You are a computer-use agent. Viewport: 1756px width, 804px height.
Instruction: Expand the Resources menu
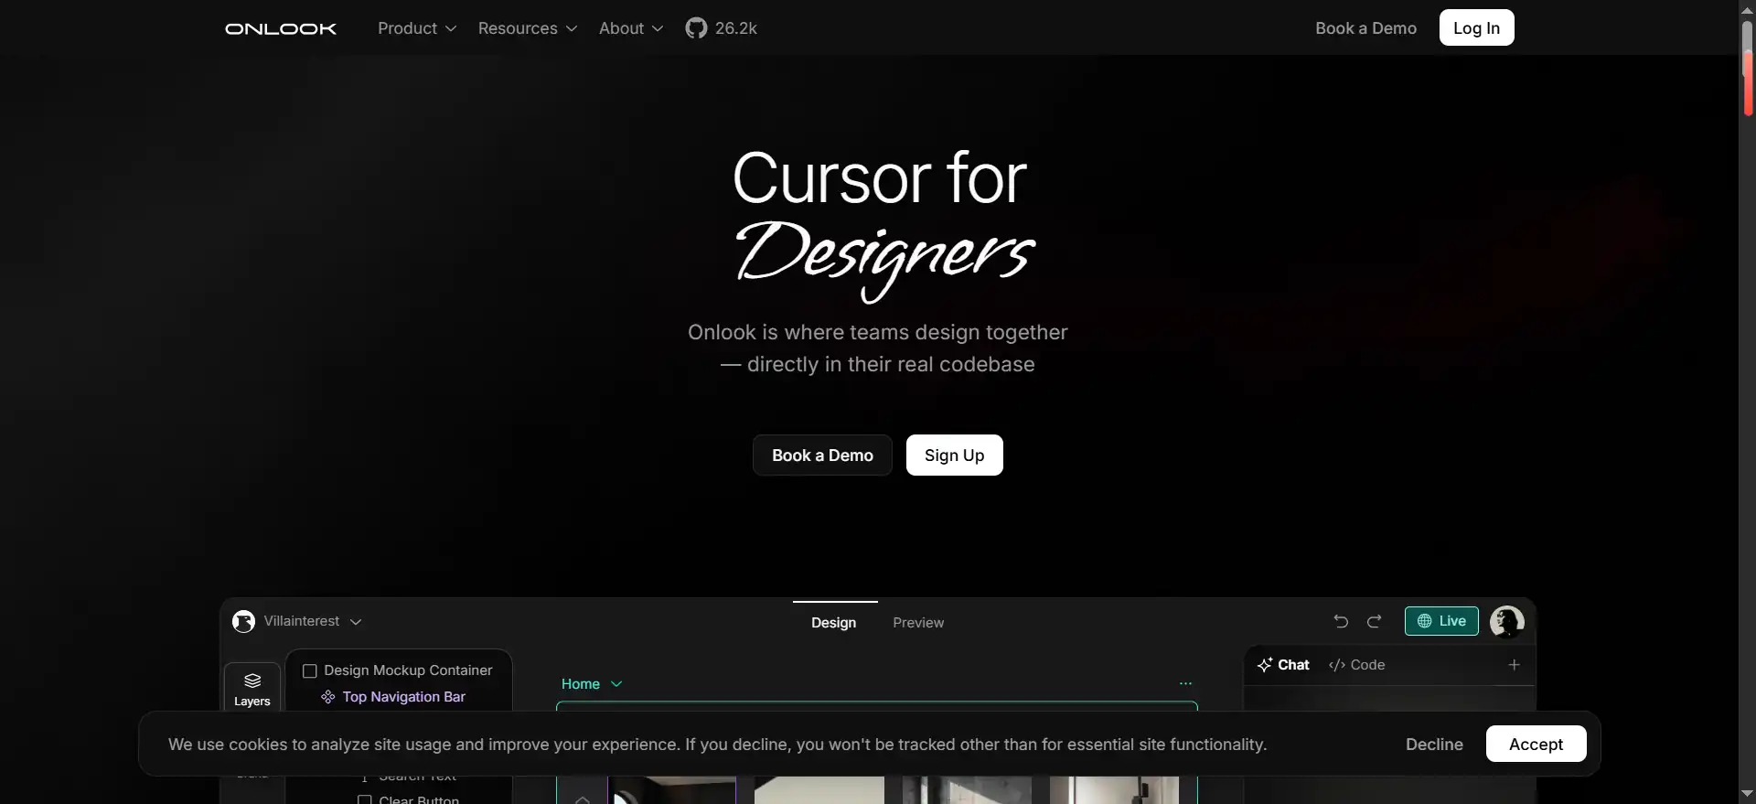point(528,28)
